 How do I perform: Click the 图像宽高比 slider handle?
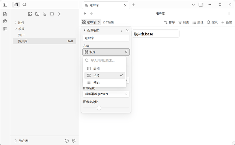tap(99, 108)
